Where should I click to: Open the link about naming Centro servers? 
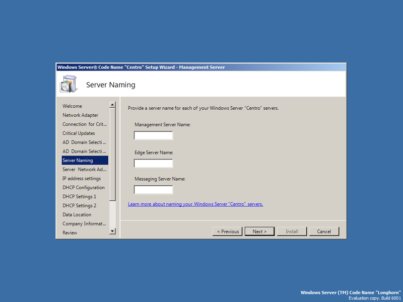point(195,204)
